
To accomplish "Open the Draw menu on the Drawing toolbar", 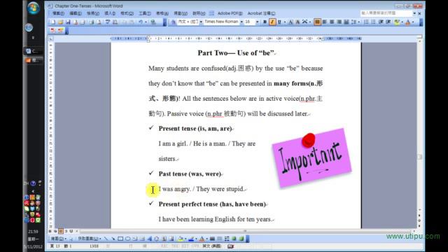I will click(x=59, y=239).
